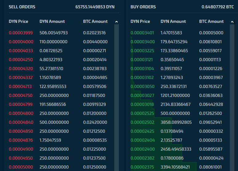Viewport: 238px width, 171px height.
Task: Click the Buy Orders vertical scrollbar
Action: tap(232, 97)
